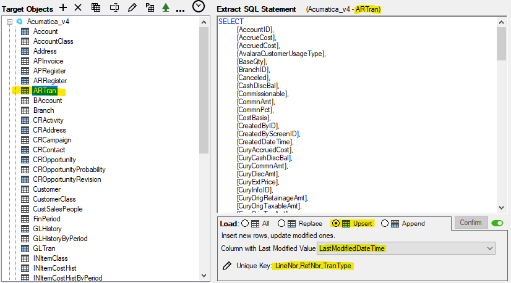
Task: Collapse the Acumatica_v4 tree node
Action: 9,22
